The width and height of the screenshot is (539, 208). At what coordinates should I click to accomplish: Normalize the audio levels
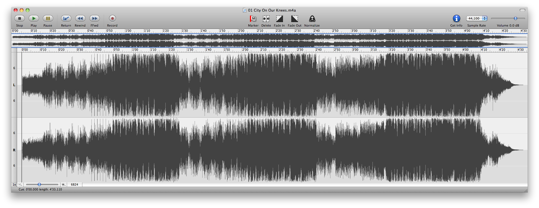point(312,19)
